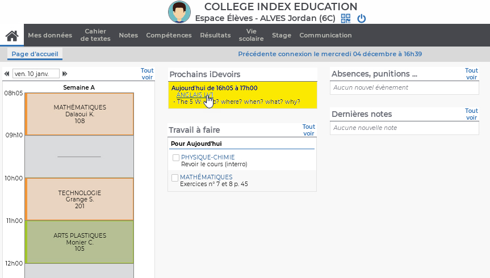Expand the Communication menu
Image resolution: width=490 pixels, height=278 pixels.
click(325, 35)
